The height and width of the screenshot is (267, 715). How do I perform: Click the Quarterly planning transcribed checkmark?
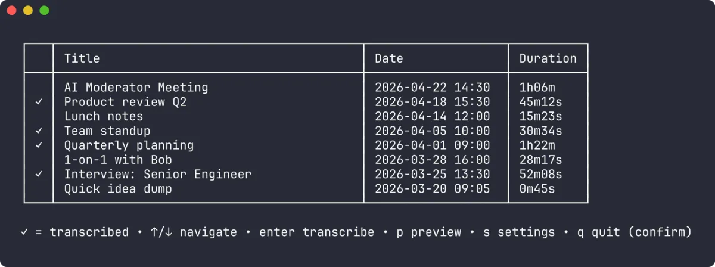pos(39,145)
